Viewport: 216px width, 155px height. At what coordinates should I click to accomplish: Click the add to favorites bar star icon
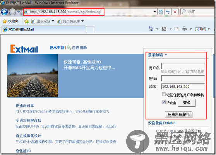(26, 21)
